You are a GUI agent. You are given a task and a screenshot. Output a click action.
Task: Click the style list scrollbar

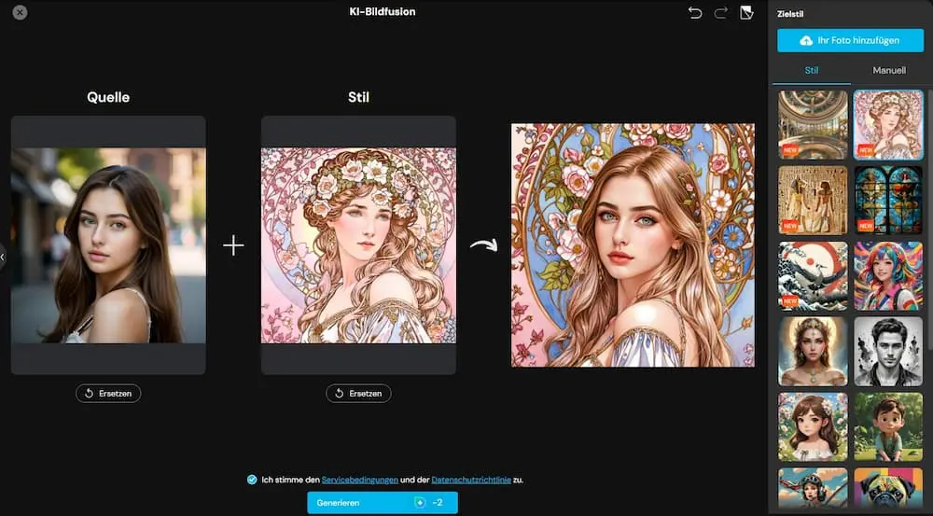point(930,220)
